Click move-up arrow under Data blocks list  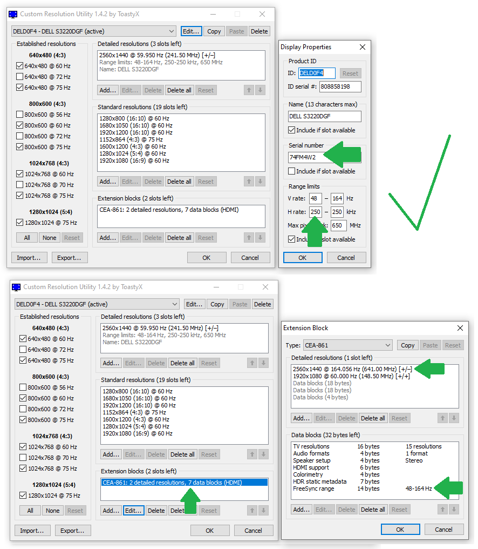tap(443, 510)
